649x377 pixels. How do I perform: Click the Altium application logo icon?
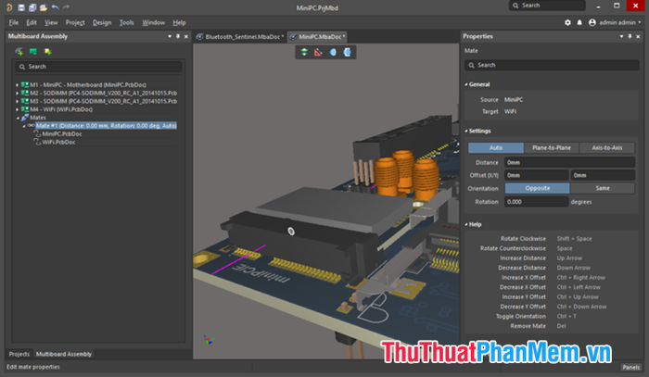coord(9,7)
